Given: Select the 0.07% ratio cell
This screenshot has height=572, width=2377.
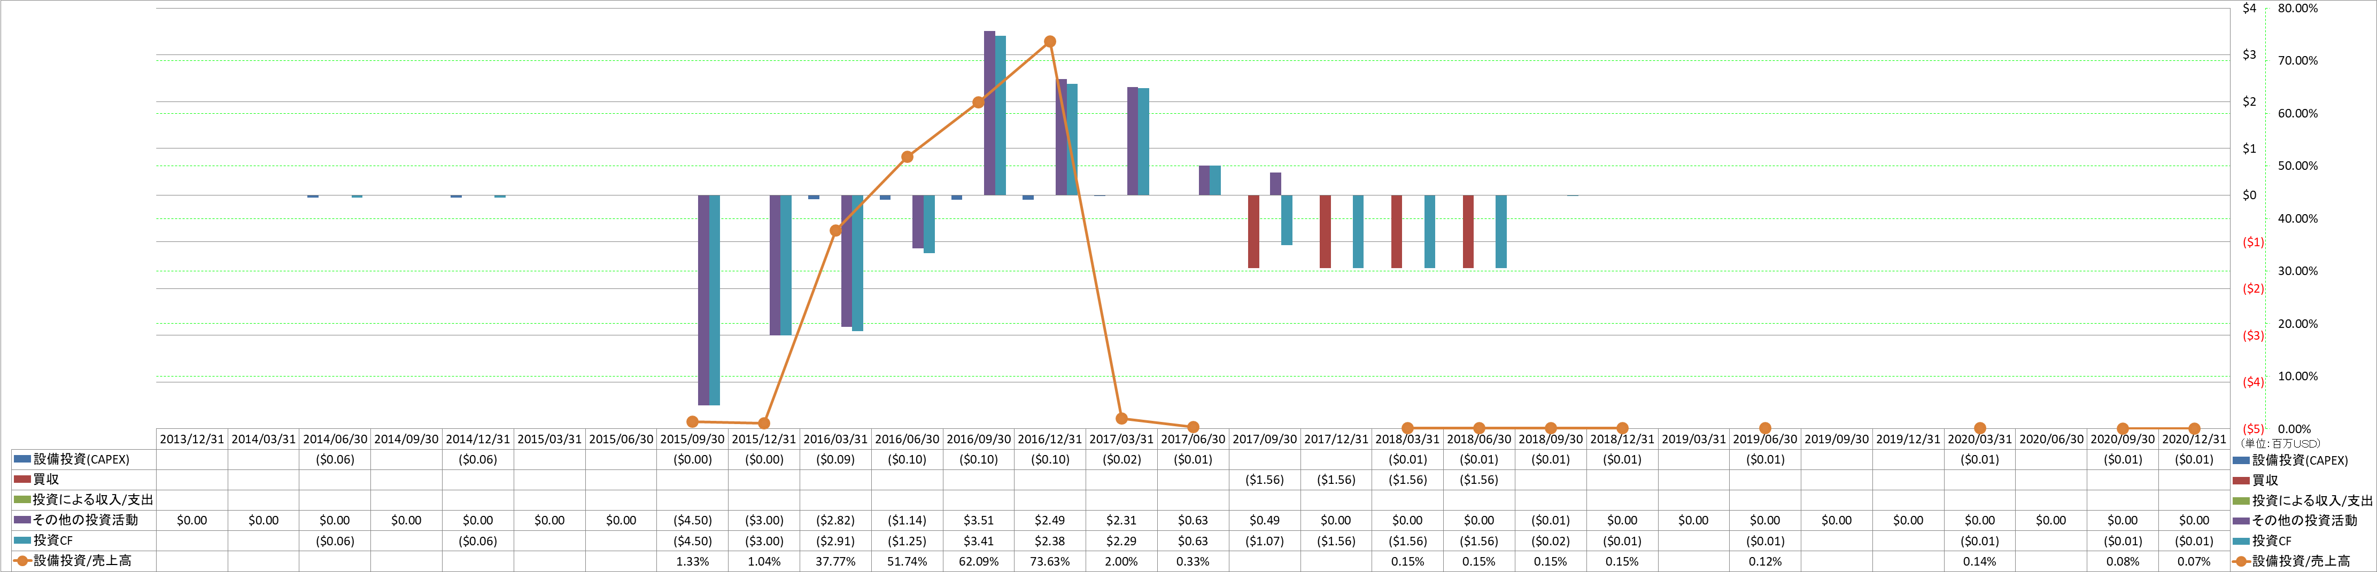Looking at the screenshot, I should [2194, 561].
